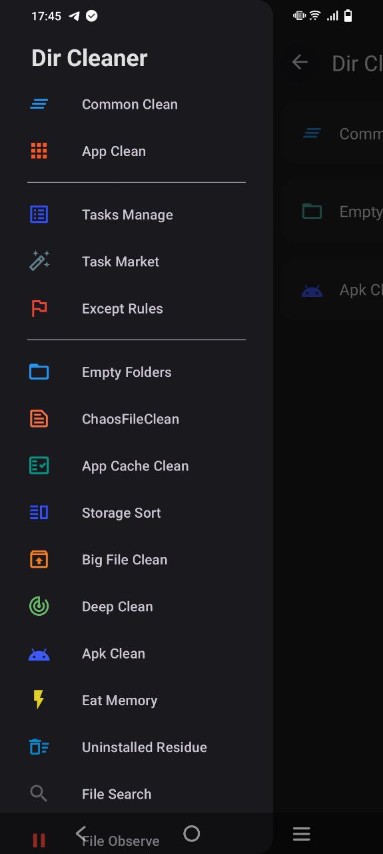Tap the Common Clean lines icon
The width and height of the screenshot is (383, 854).
(x=39, y=104)
